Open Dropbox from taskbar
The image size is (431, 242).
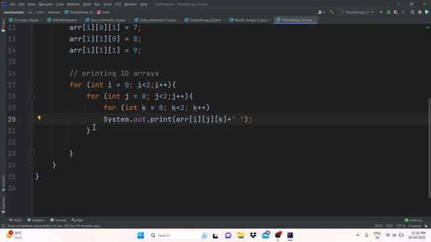coord(253,235)
